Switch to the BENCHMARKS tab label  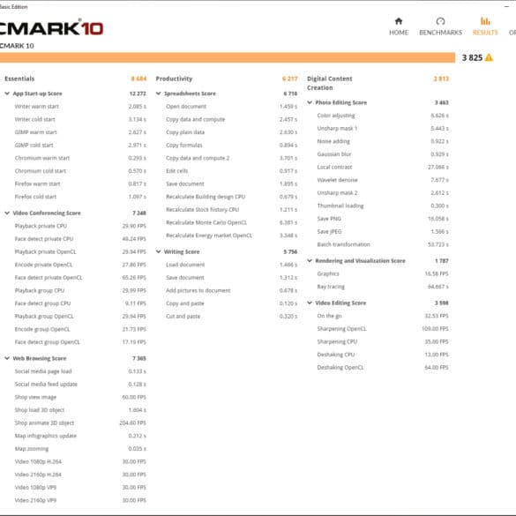(440, 33)
